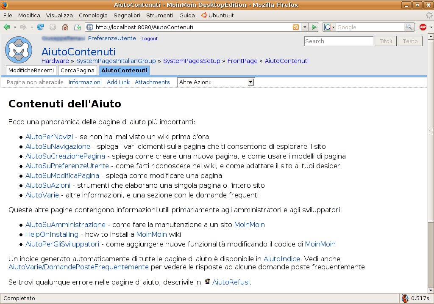
Task: Click the browser Back arrow button
Action: 7,27
